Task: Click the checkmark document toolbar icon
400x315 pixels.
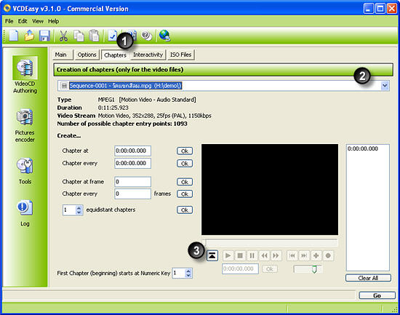Action: pyautogui.click(x=112, y=36)
